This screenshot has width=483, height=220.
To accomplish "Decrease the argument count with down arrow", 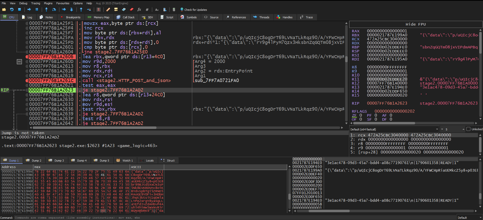I will [x=442, y=129].
